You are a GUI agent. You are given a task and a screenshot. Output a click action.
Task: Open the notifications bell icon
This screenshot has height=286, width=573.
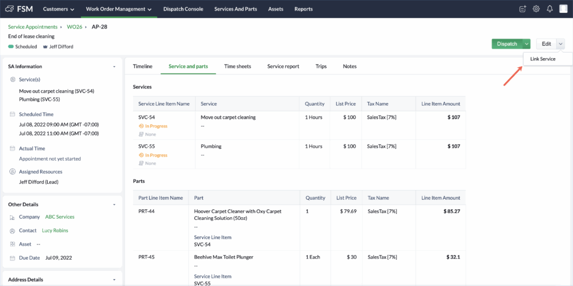pyautogui.click(x=549, y=9)
